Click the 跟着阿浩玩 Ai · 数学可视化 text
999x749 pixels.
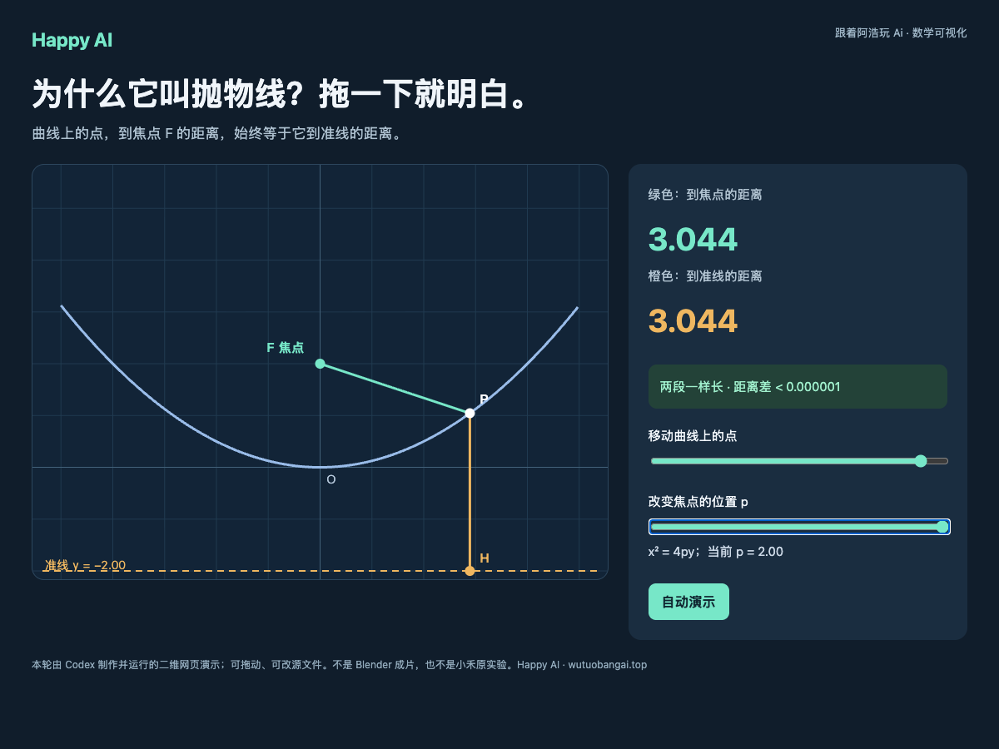pos(901,33)
